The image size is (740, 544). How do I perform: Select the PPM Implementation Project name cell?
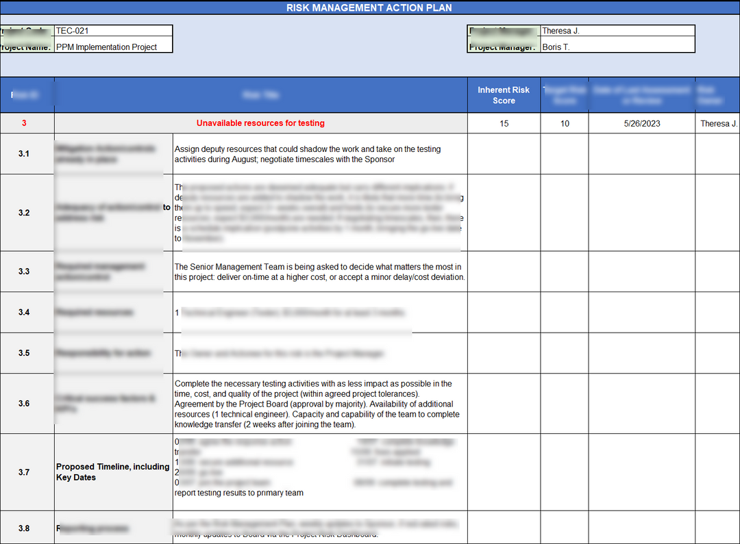(113, 47)
